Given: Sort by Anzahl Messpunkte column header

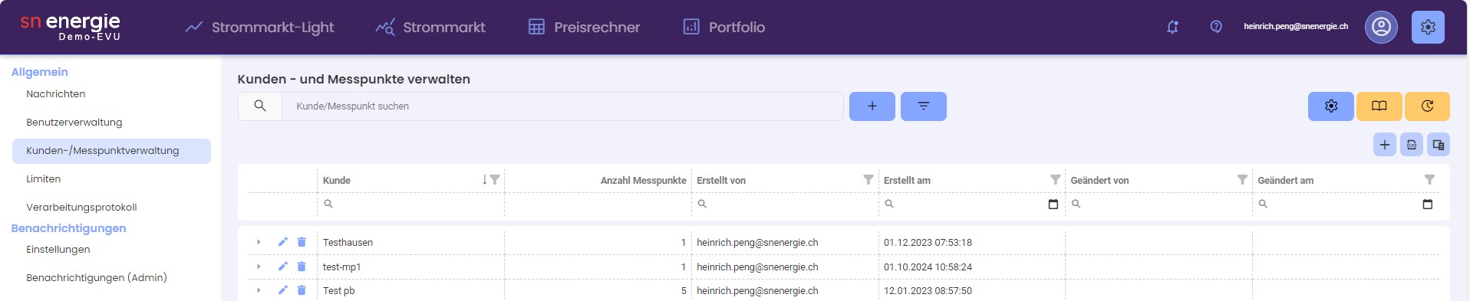Looking at the screenshot, I should (643, 181).
